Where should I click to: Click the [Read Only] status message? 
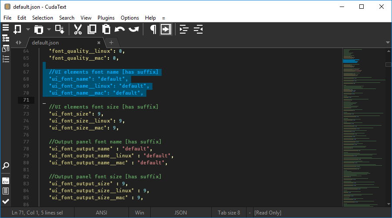268,213
